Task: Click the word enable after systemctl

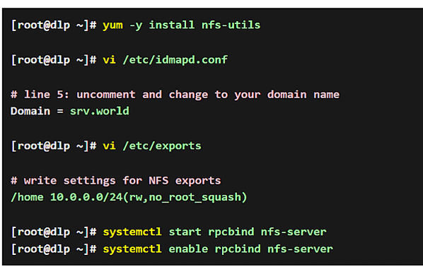Action: (x=188, y=249)
